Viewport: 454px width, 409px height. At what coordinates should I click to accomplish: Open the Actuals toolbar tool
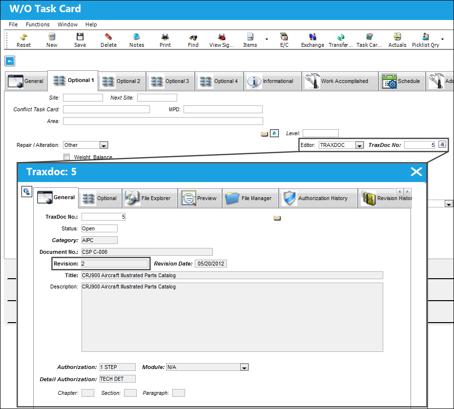tap(397, 40)
